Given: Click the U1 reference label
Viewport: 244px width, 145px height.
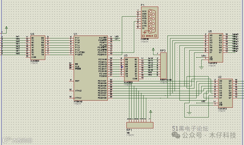Looking at the screenshot, I should point(75,34).
